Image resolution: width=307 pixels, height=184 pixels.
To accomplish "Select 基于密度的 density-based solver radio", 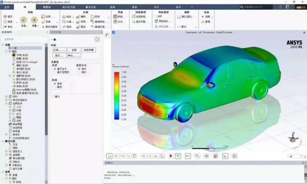I will (55, 72).
